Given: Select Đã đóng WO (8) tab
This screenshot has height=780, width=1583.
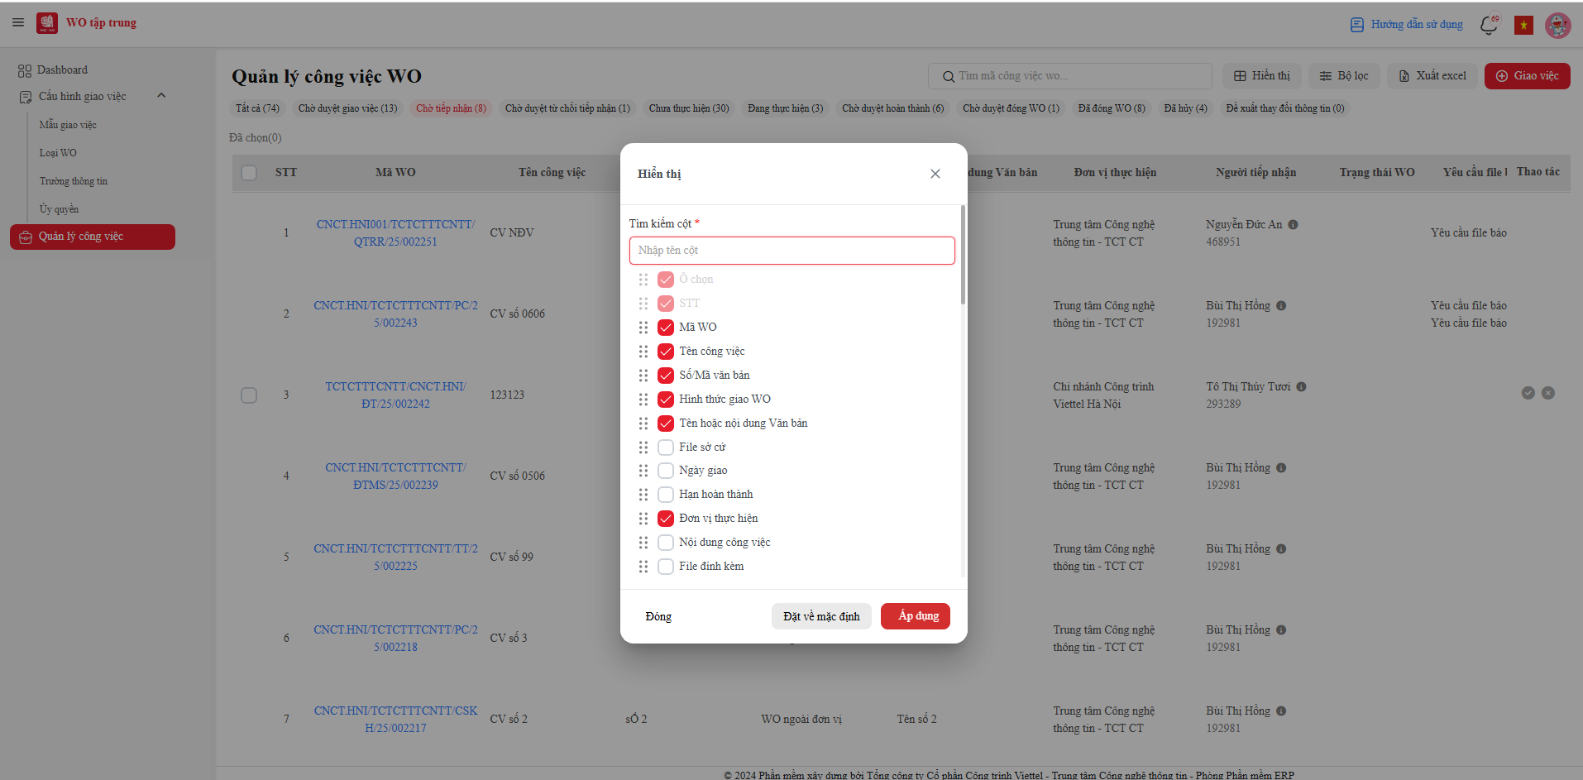Looking at the screenshot, I should (x=1112, y=108).
